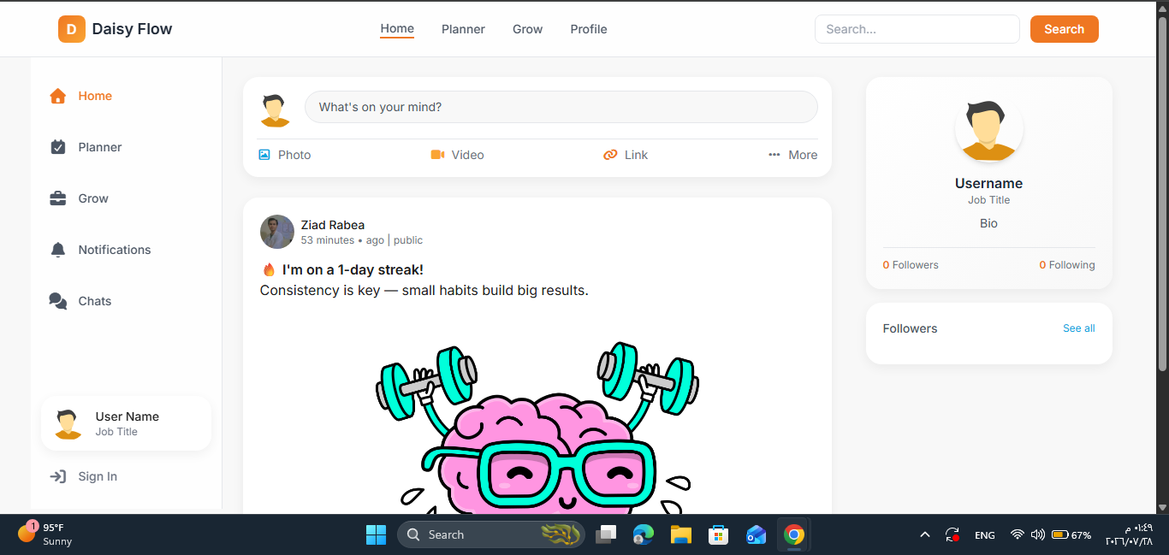The image size is (1169, 555).
Task: Focus the What's on your mind field
Action: 561,107
